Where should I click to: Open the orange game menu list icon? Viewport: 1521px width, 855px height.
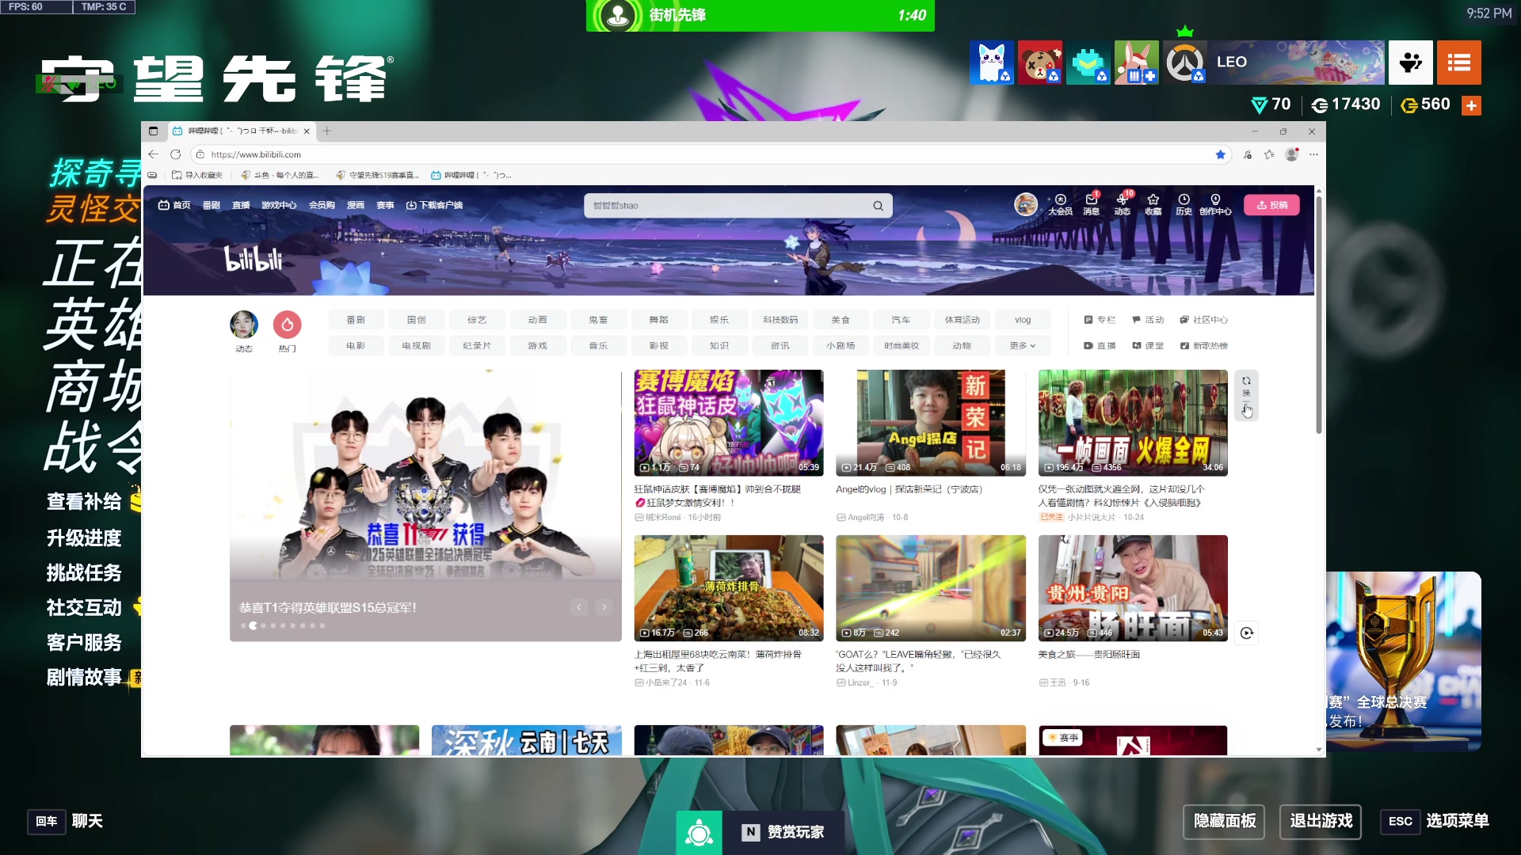pos(1458,63)
